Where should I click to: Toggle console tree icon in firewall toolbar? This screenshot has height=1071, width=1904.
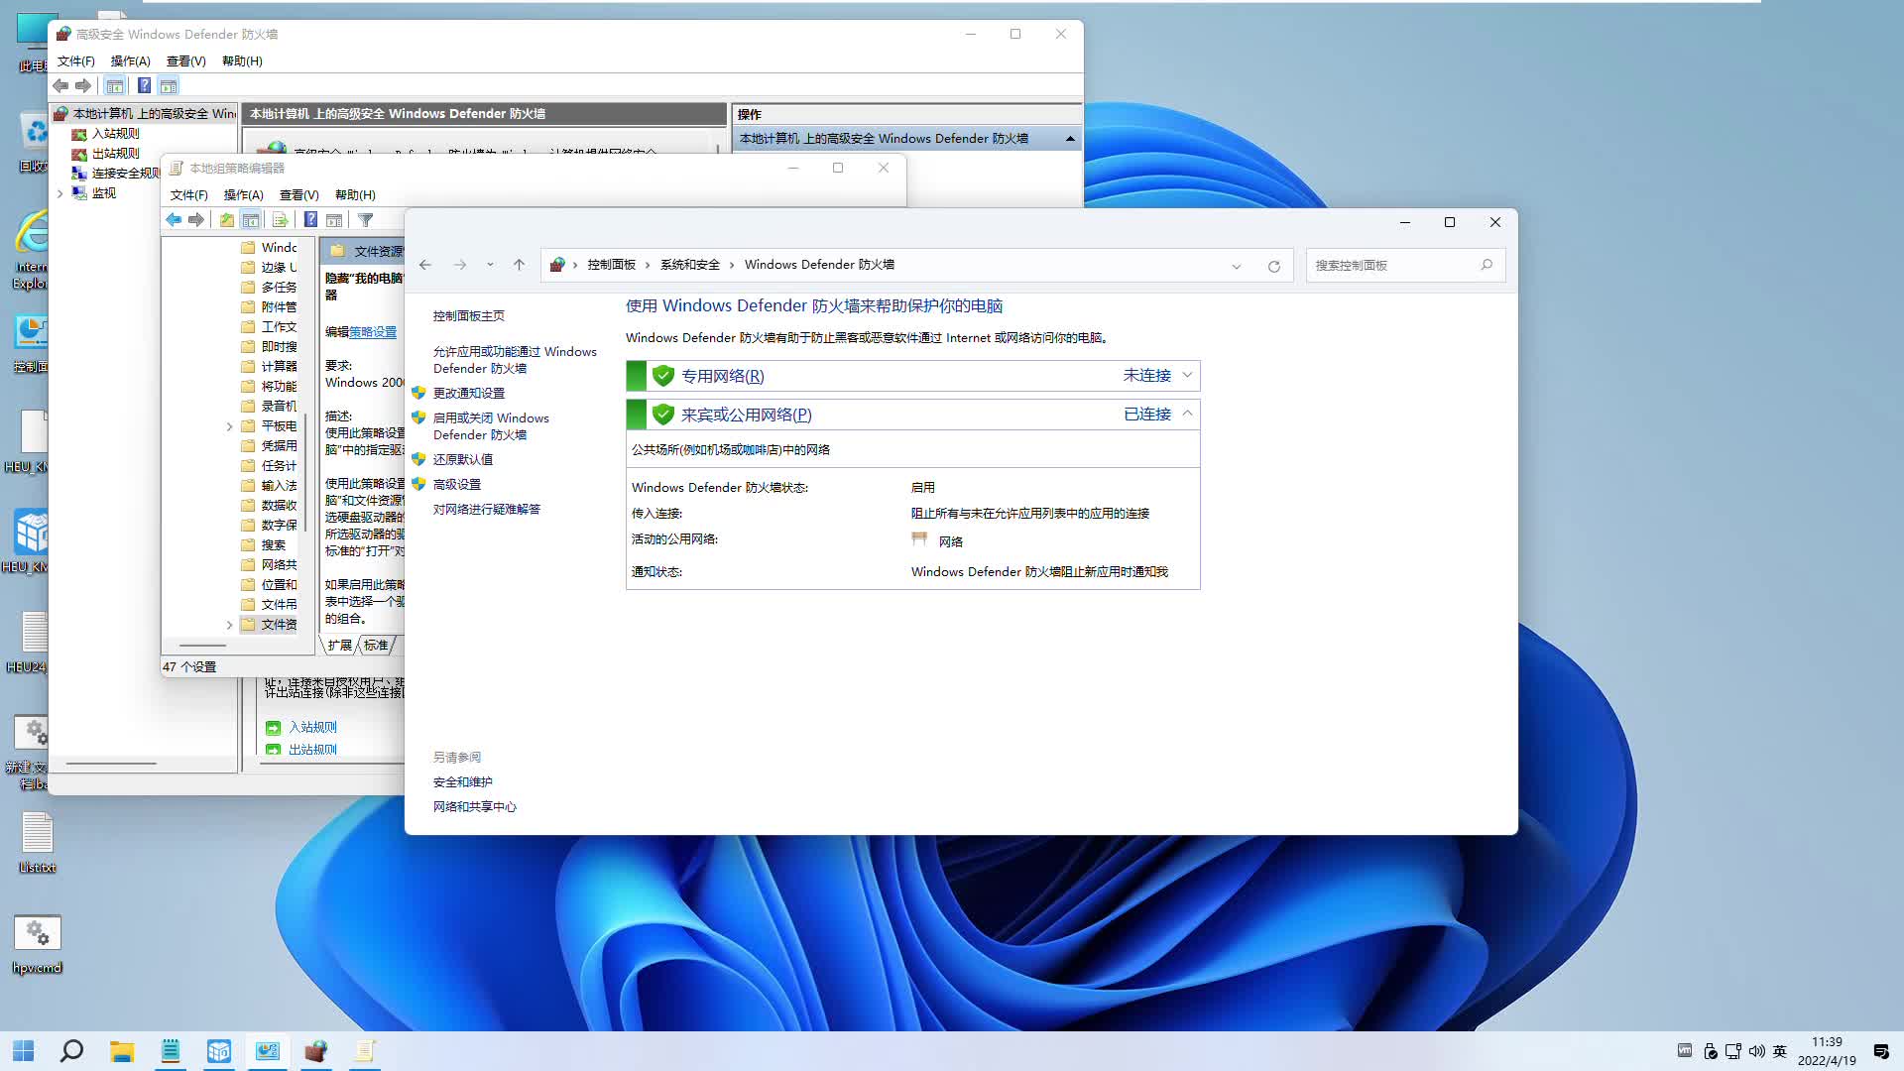[115, 86]
